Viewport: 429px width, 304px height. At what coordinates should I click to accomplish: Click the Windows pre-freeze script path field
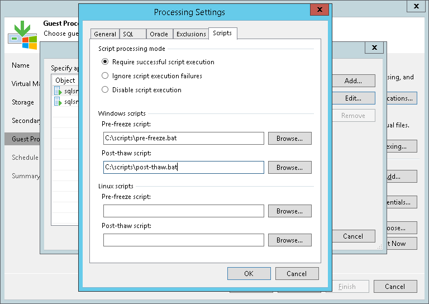[183, 139]
